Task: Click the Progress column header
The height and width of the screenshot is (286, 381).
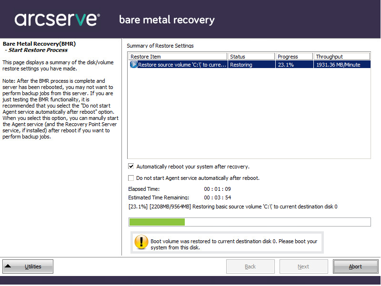Action: tap(294, 57)
